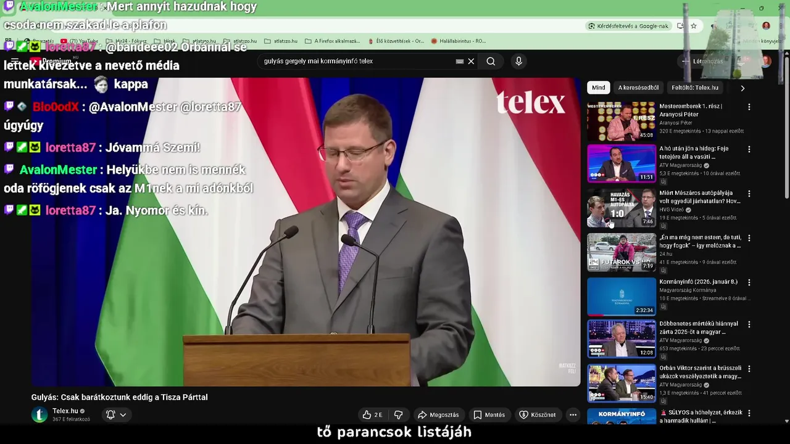Select the Mind filter chip
Screen dimensions: 790x444
(599, 88)
